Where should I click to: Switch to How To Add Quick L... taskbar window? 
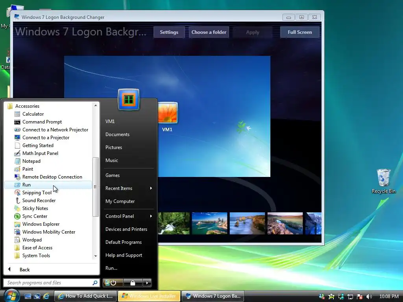(x=85, y=296)
